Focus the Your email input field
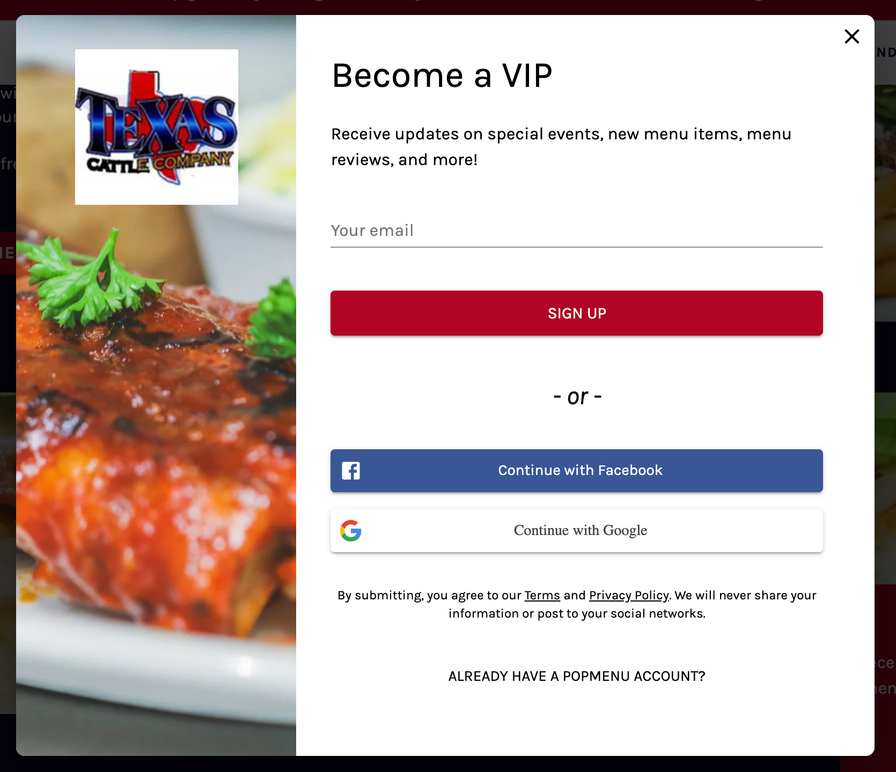 point(577,231)
